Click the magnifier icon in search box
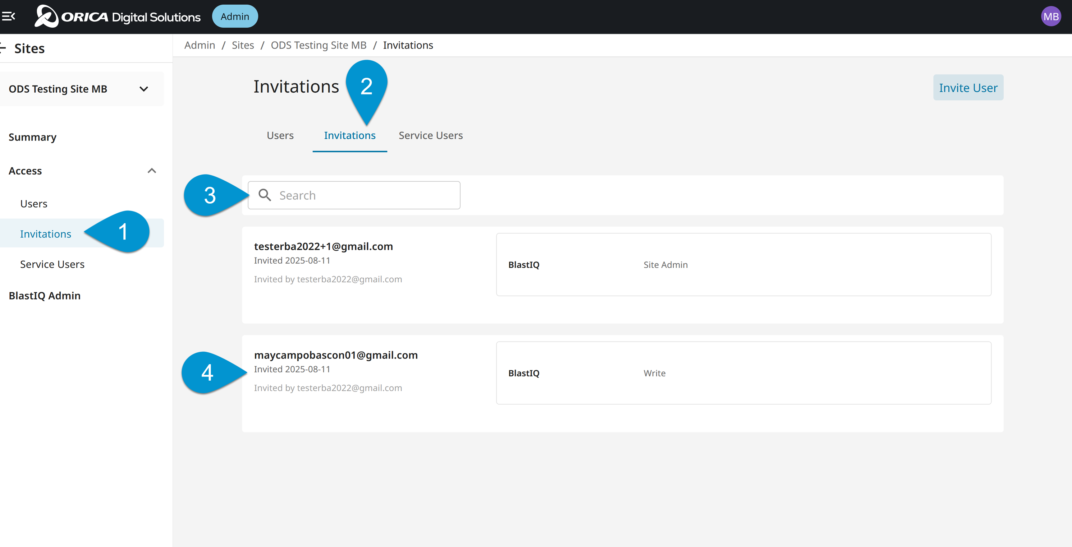Image resolution: width=1072 pixels, height=547 pixels. point(265,195)
